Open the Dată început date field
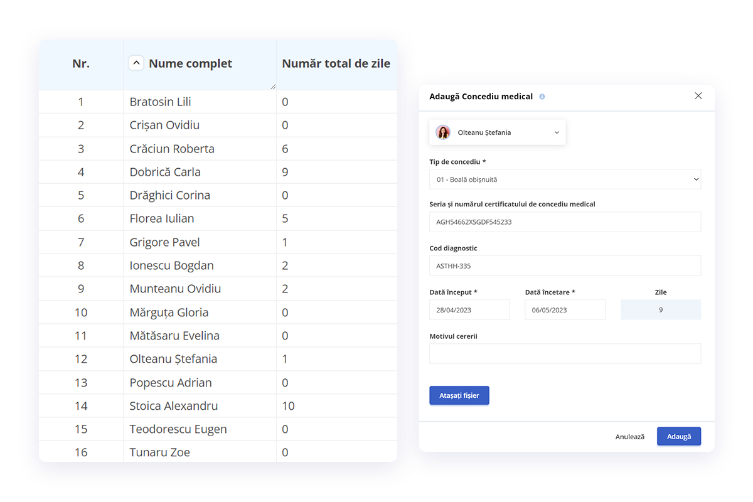 click(470, 310)
